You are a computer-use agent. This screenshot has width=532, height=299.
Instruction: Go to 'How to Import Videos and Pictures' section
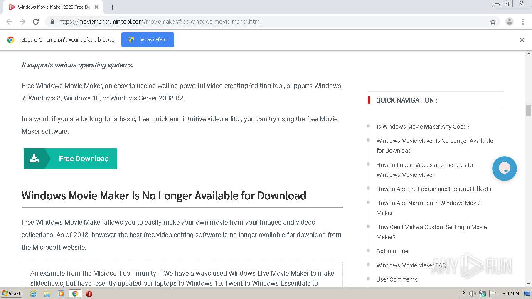pos(425,170)
